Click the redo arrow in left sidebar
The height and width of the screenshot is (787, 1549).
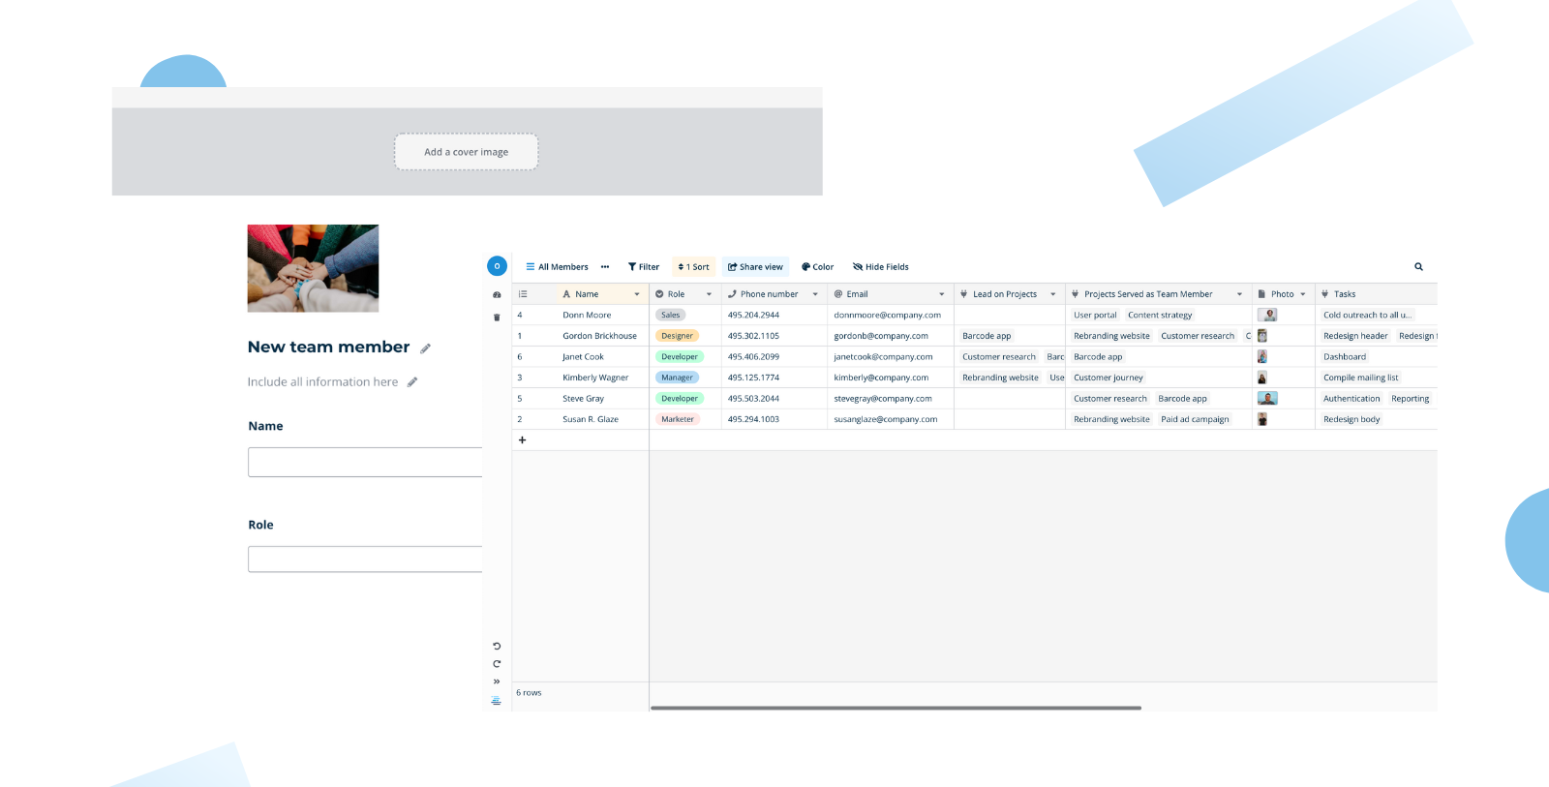497,664
